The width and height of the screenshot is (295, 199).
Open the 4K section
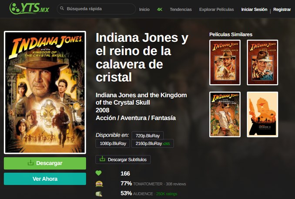point(160,10)
